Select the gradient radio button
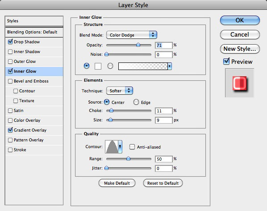The image size is (267, 211). 110,66
